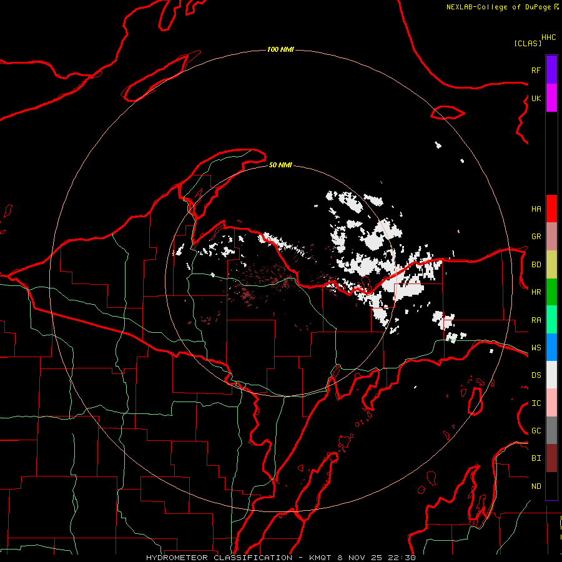Click the UK magenta legend swatch
Screen dimensions: 562x562
(551, 98)
